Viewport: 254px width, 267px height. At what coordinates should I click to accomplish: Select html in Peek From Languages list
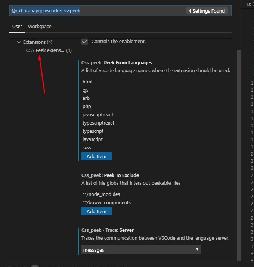coord(87,82)
